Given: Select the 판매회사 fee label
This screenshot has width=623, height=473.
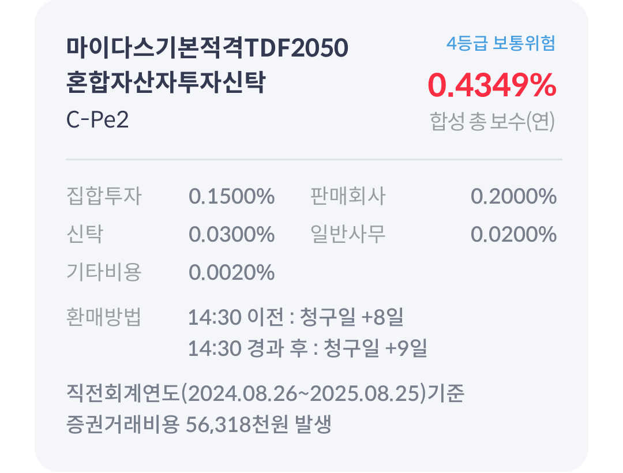Looking at the screenshot, I should [348, 196].
